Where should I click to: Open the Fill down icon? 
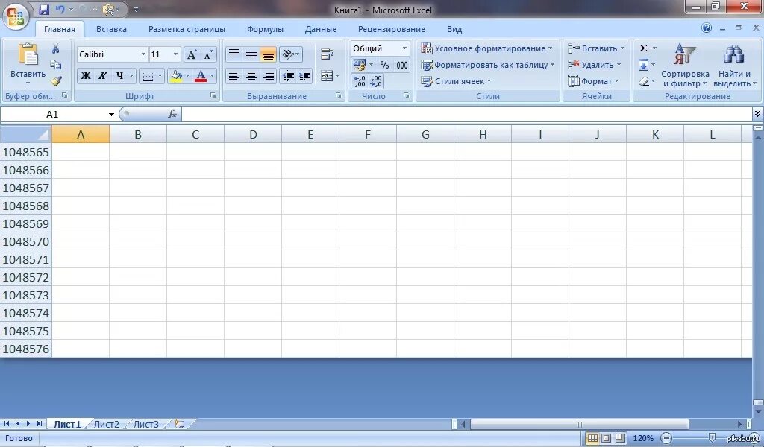(x=644, y=65)
